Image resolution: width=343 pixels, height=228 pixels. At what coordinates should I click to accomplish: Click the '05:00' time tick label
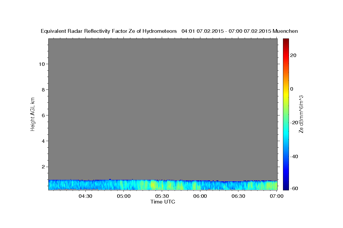(124, 196)
